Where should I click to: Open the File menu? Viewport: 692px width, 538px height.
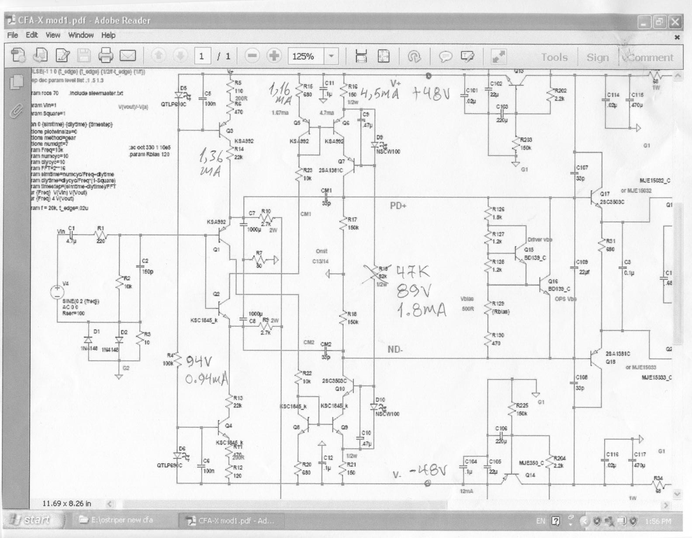click(13, 35)
